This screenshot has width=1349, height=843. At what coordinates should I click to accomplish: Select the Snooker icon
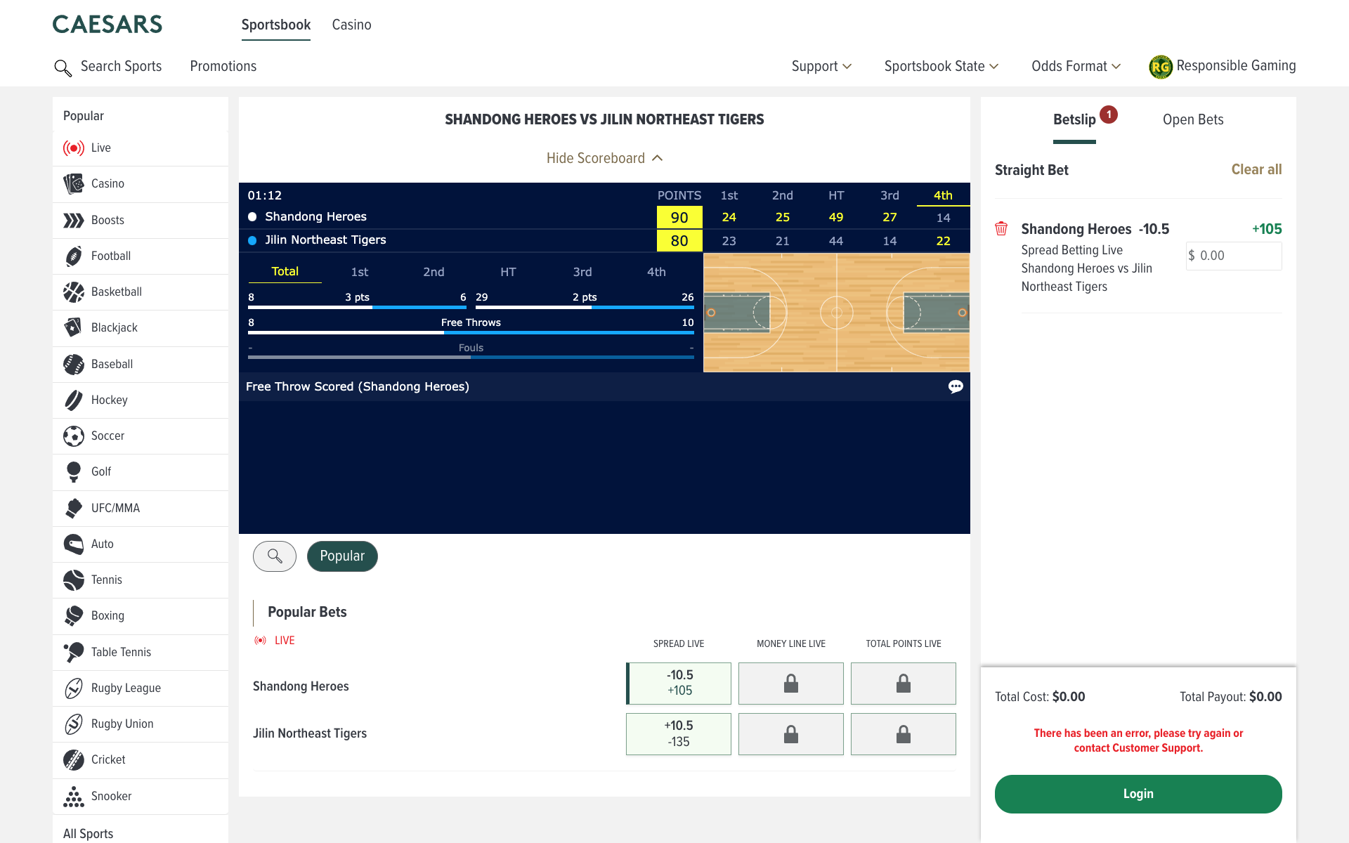point(74,796)
